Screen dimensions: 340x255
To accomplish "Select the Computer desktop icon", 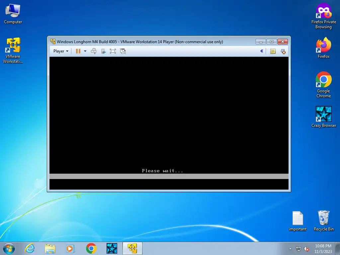I will coord(13,14).
